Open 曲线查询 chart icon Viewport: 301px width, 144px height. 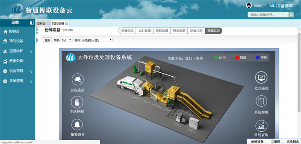click(261, 126)
